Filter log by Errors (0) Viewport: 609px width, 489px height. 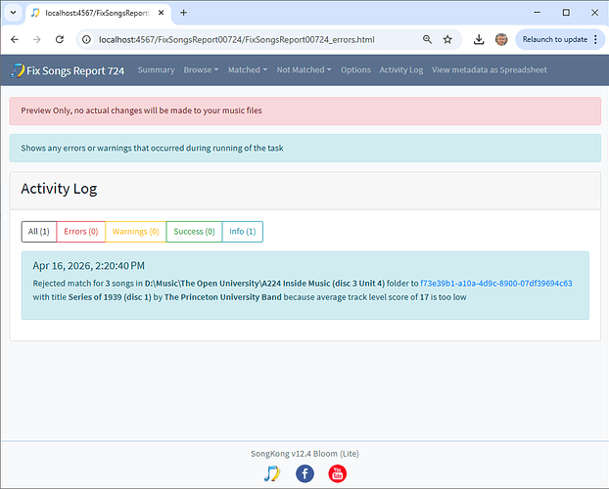(80, 232)
